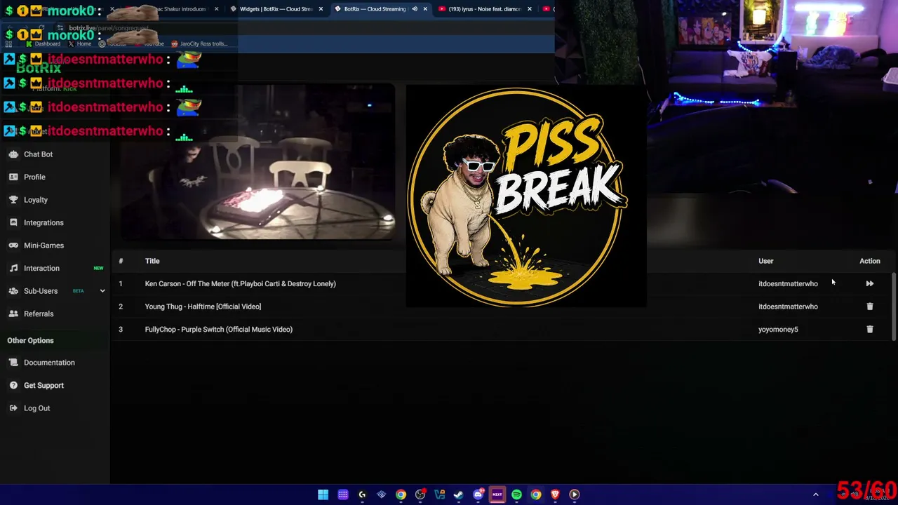Click the song queue scrollbar
This screenshot has height=505, width=898.
pyautogui.click(x=894, y=307)
